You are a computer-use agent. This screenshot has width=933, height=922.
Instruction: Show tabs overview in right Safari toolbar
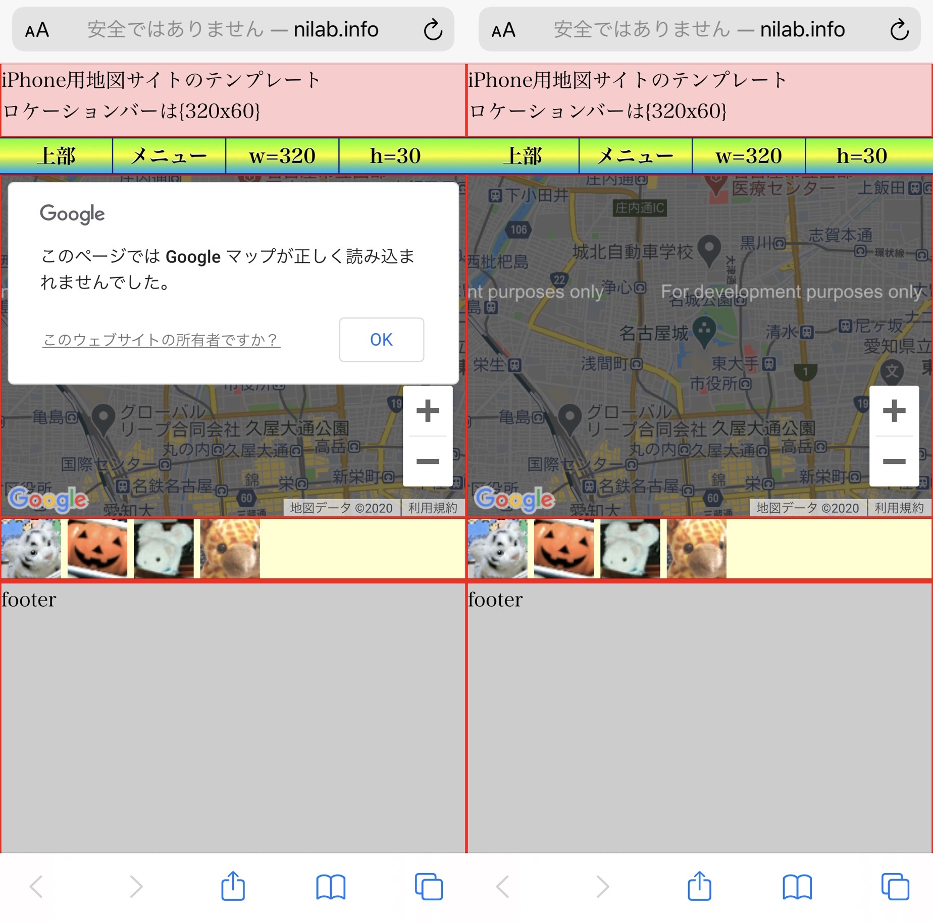coord(895,887)
